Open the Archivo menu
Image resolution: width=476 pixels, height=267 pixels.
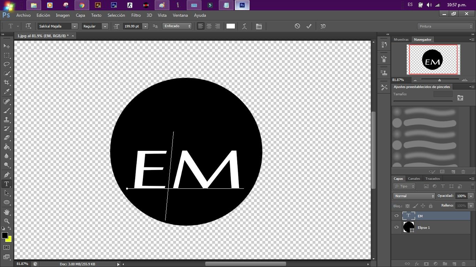point(23,15)
